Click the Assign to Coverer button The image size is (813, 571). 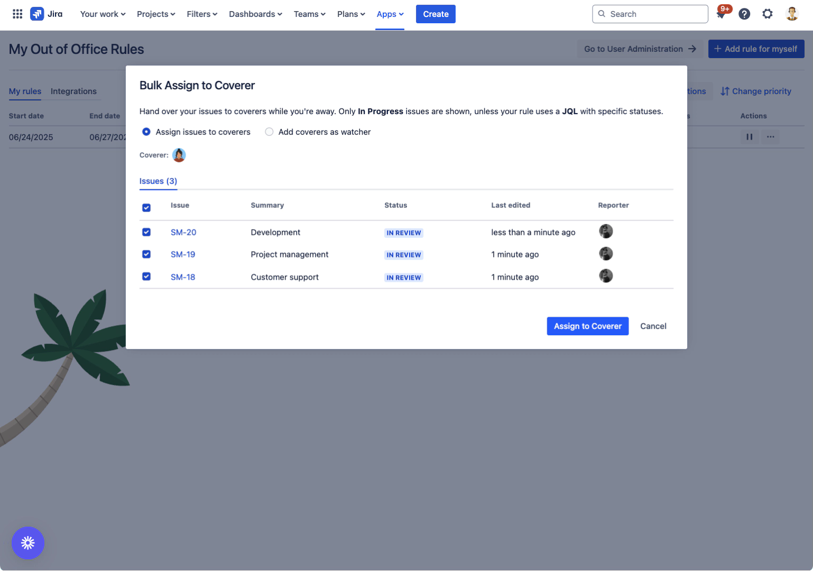587,326
